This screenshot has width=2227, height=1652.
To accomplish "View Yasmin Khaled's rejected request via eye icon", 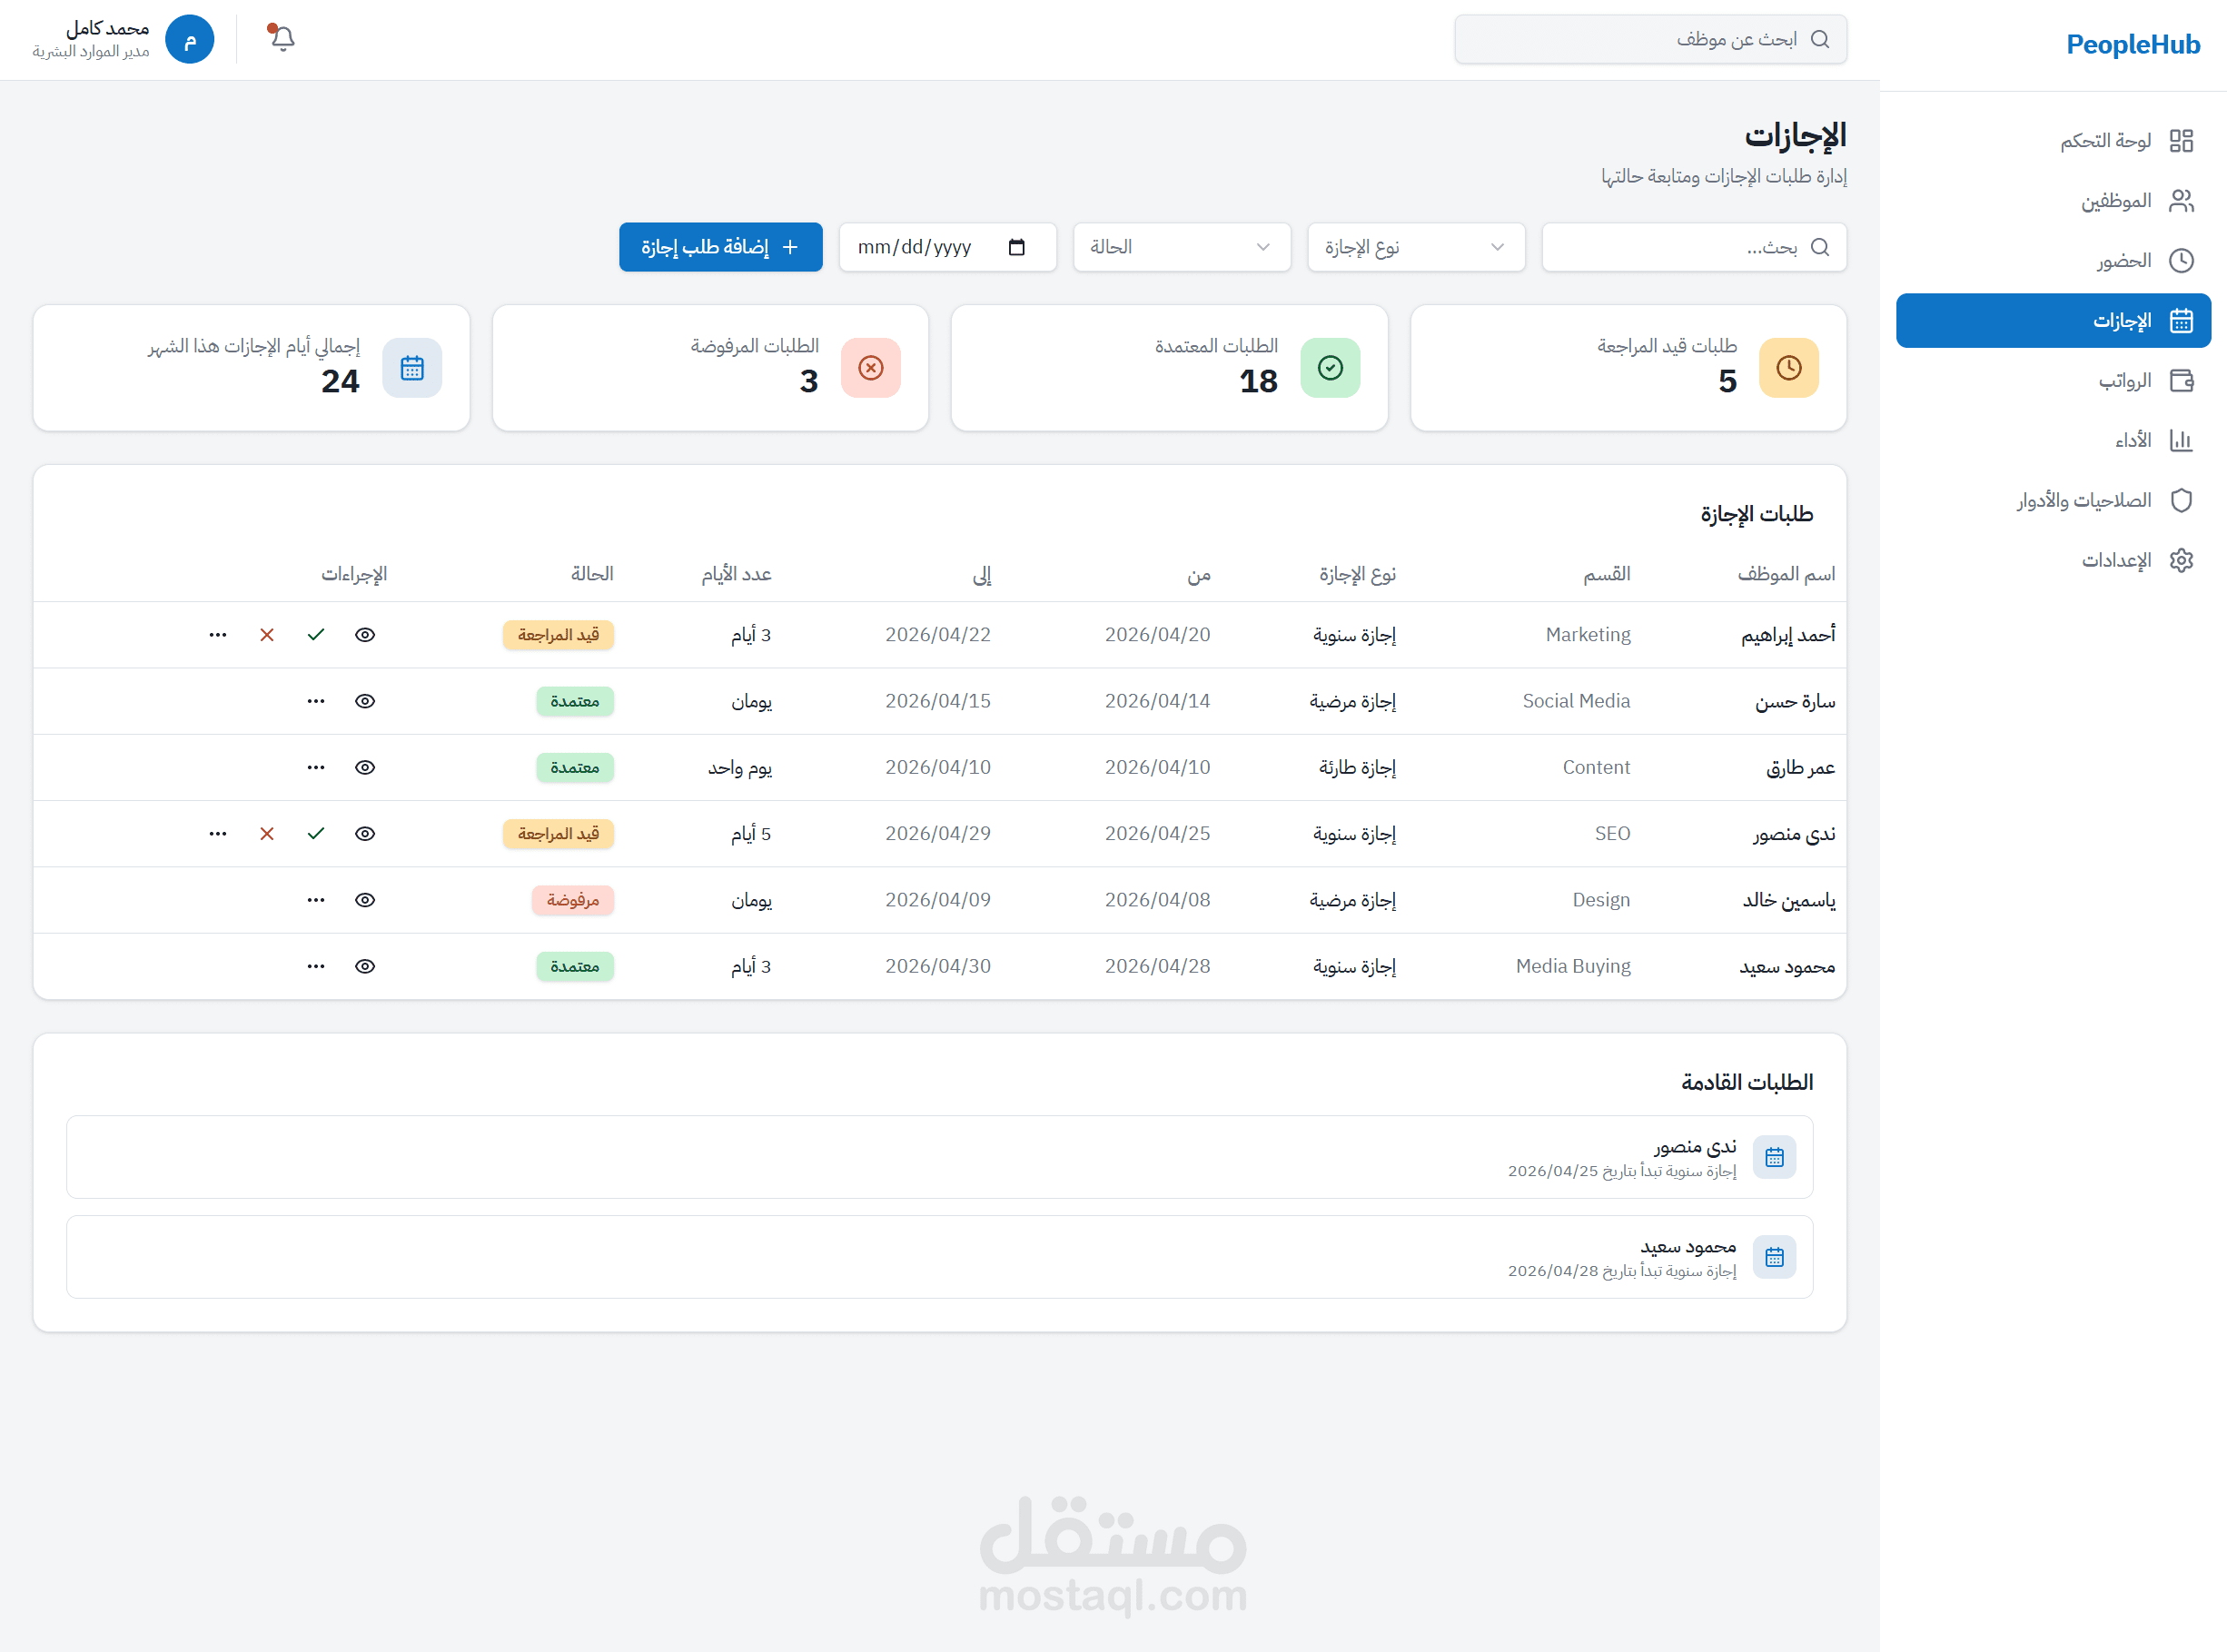I will pyautogui.click(x=365, y=900).
